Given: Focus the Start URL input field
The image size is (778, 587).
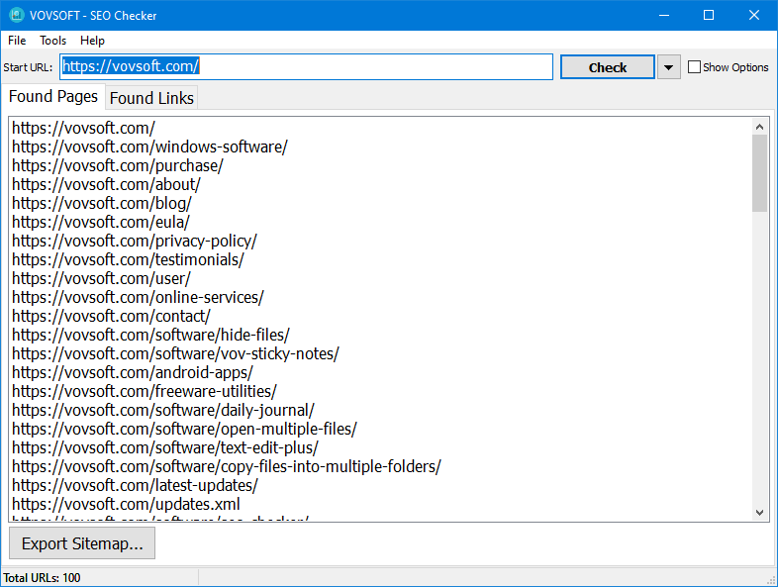Looking at the screenshot, I should 306,67.
